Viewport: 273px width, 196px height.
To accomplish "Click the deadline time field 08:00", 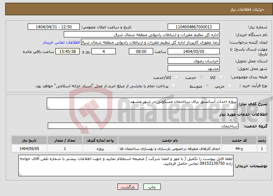I will coord(141,51).
